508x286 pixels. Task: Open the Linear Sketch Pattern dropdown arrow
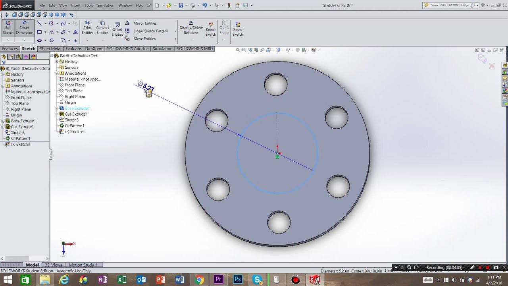[175, 31]
